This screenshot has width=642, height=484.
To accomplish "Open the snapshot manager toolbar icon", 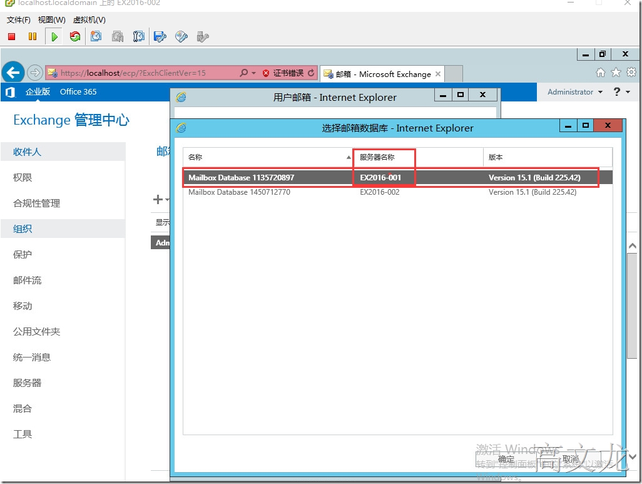I will click(139, 37).
